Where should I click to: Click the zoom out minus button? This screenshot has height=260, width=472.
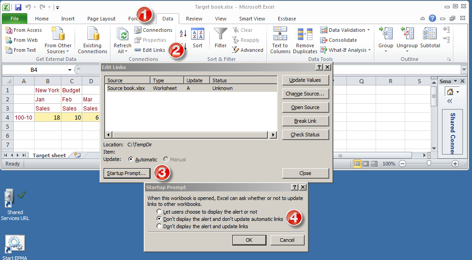point(402,164)
